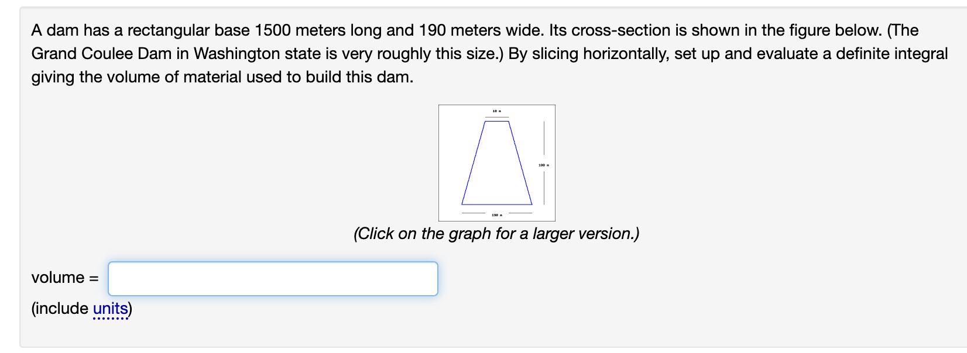This screenshot has height=353, width=967.
Task: Open the units reference link
Action: coord(111,309)
